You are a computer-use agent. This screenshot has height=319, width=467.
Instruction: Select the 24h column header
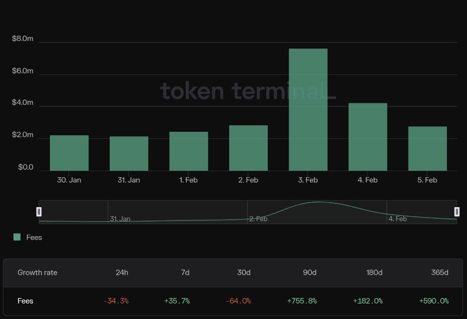coord(122,273)
